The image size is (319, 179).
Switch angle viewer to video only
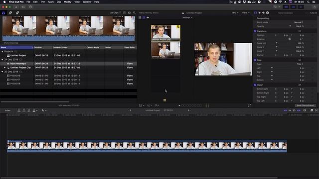click(144, 18)
